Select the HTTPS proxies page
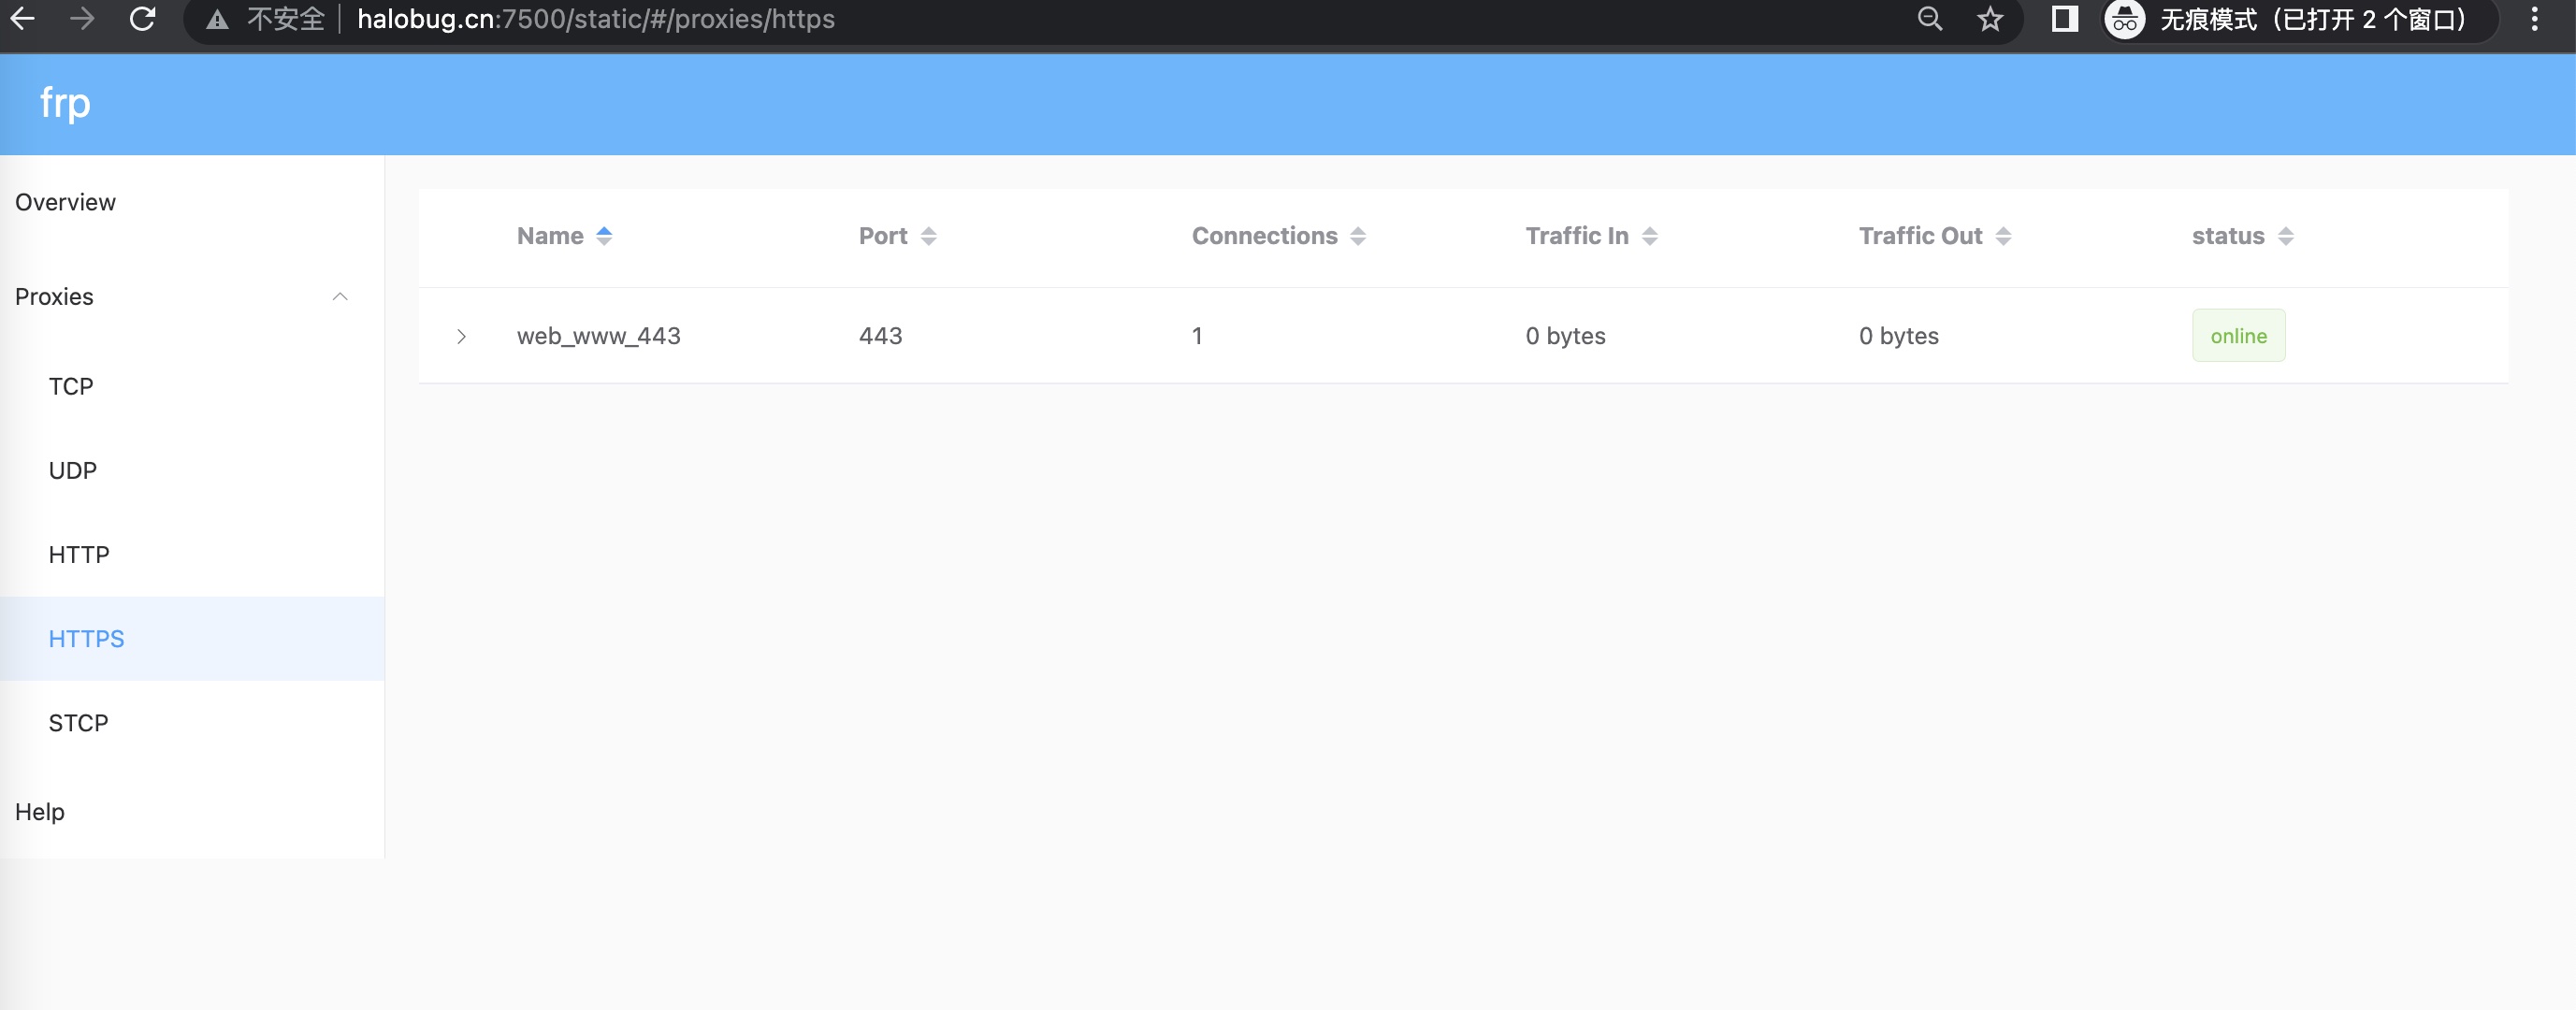 [192, 639]
